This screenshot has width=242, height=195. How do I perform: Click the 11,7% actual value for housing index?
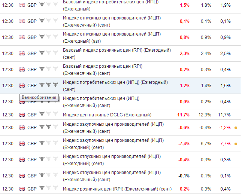coord(183,115)
